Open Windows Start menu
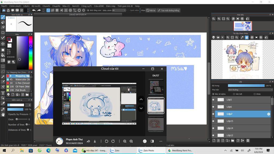The image size is (274, 154). [4, 150]
